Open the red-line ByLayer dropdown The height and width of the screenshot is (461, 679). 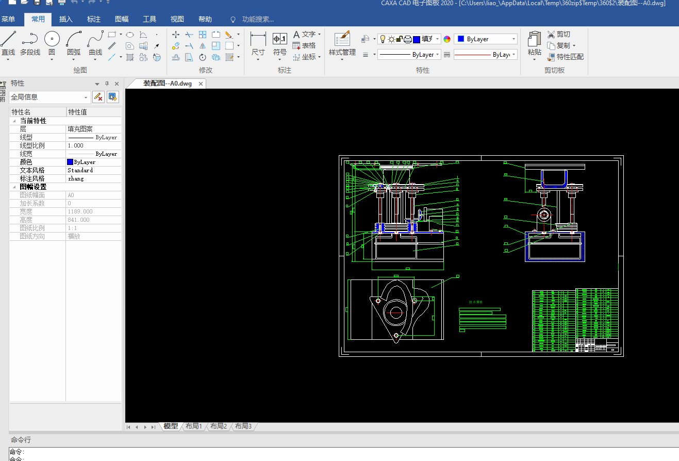[486, 54]
